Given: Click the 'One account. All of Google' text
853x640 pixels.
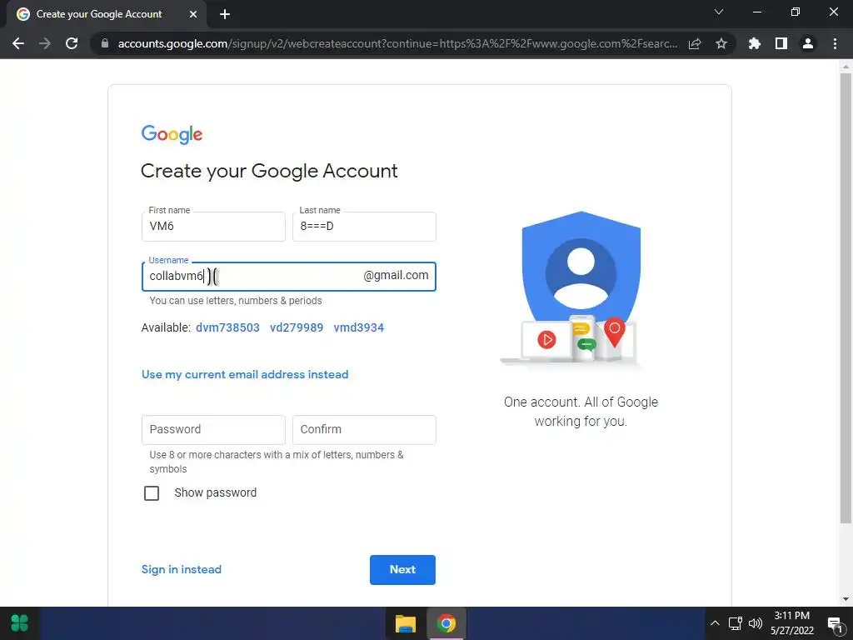Looking at the screenshot, I should [581, 402].
